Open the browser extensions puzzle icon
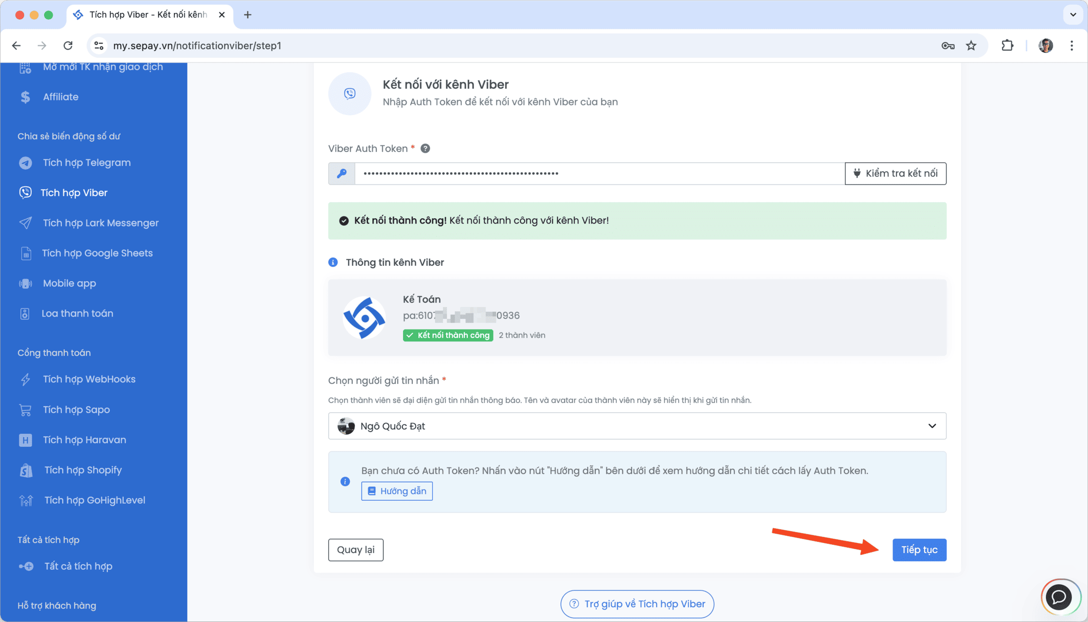Image resolution: width=1088 pixels, height=622 pixels. [1007, 45]
